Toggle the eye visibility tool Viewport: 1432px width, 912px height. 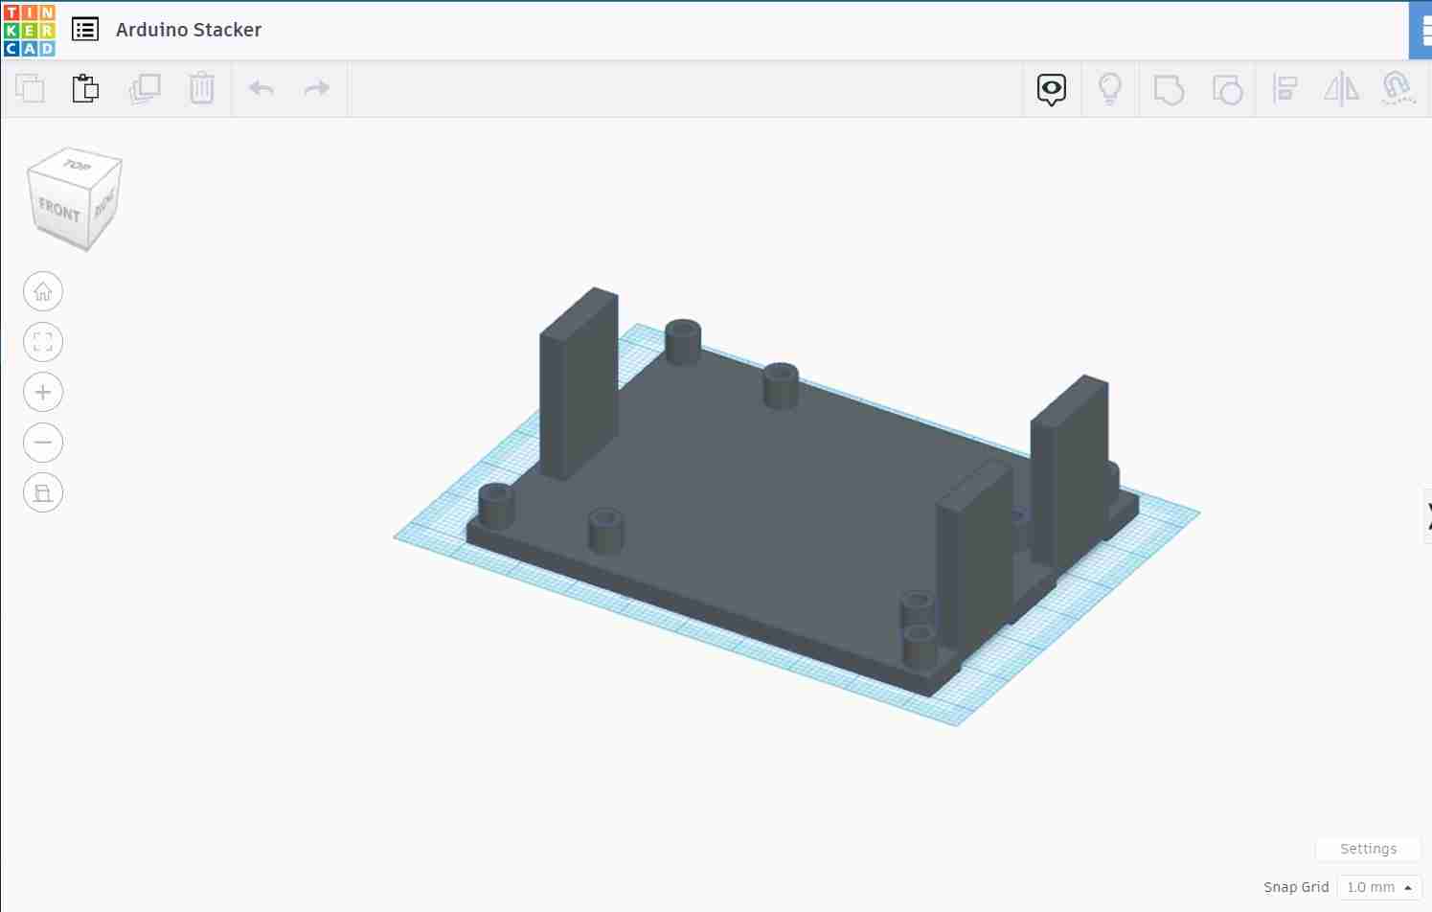click(1051, 88)
